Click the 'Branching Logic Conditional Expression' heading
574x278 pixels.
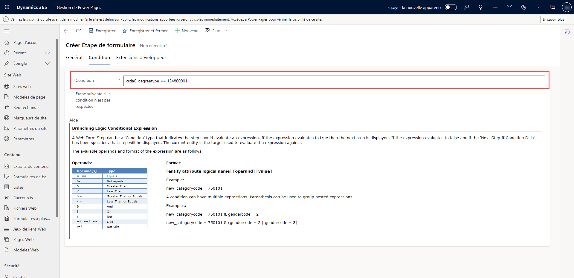point(115,128)
